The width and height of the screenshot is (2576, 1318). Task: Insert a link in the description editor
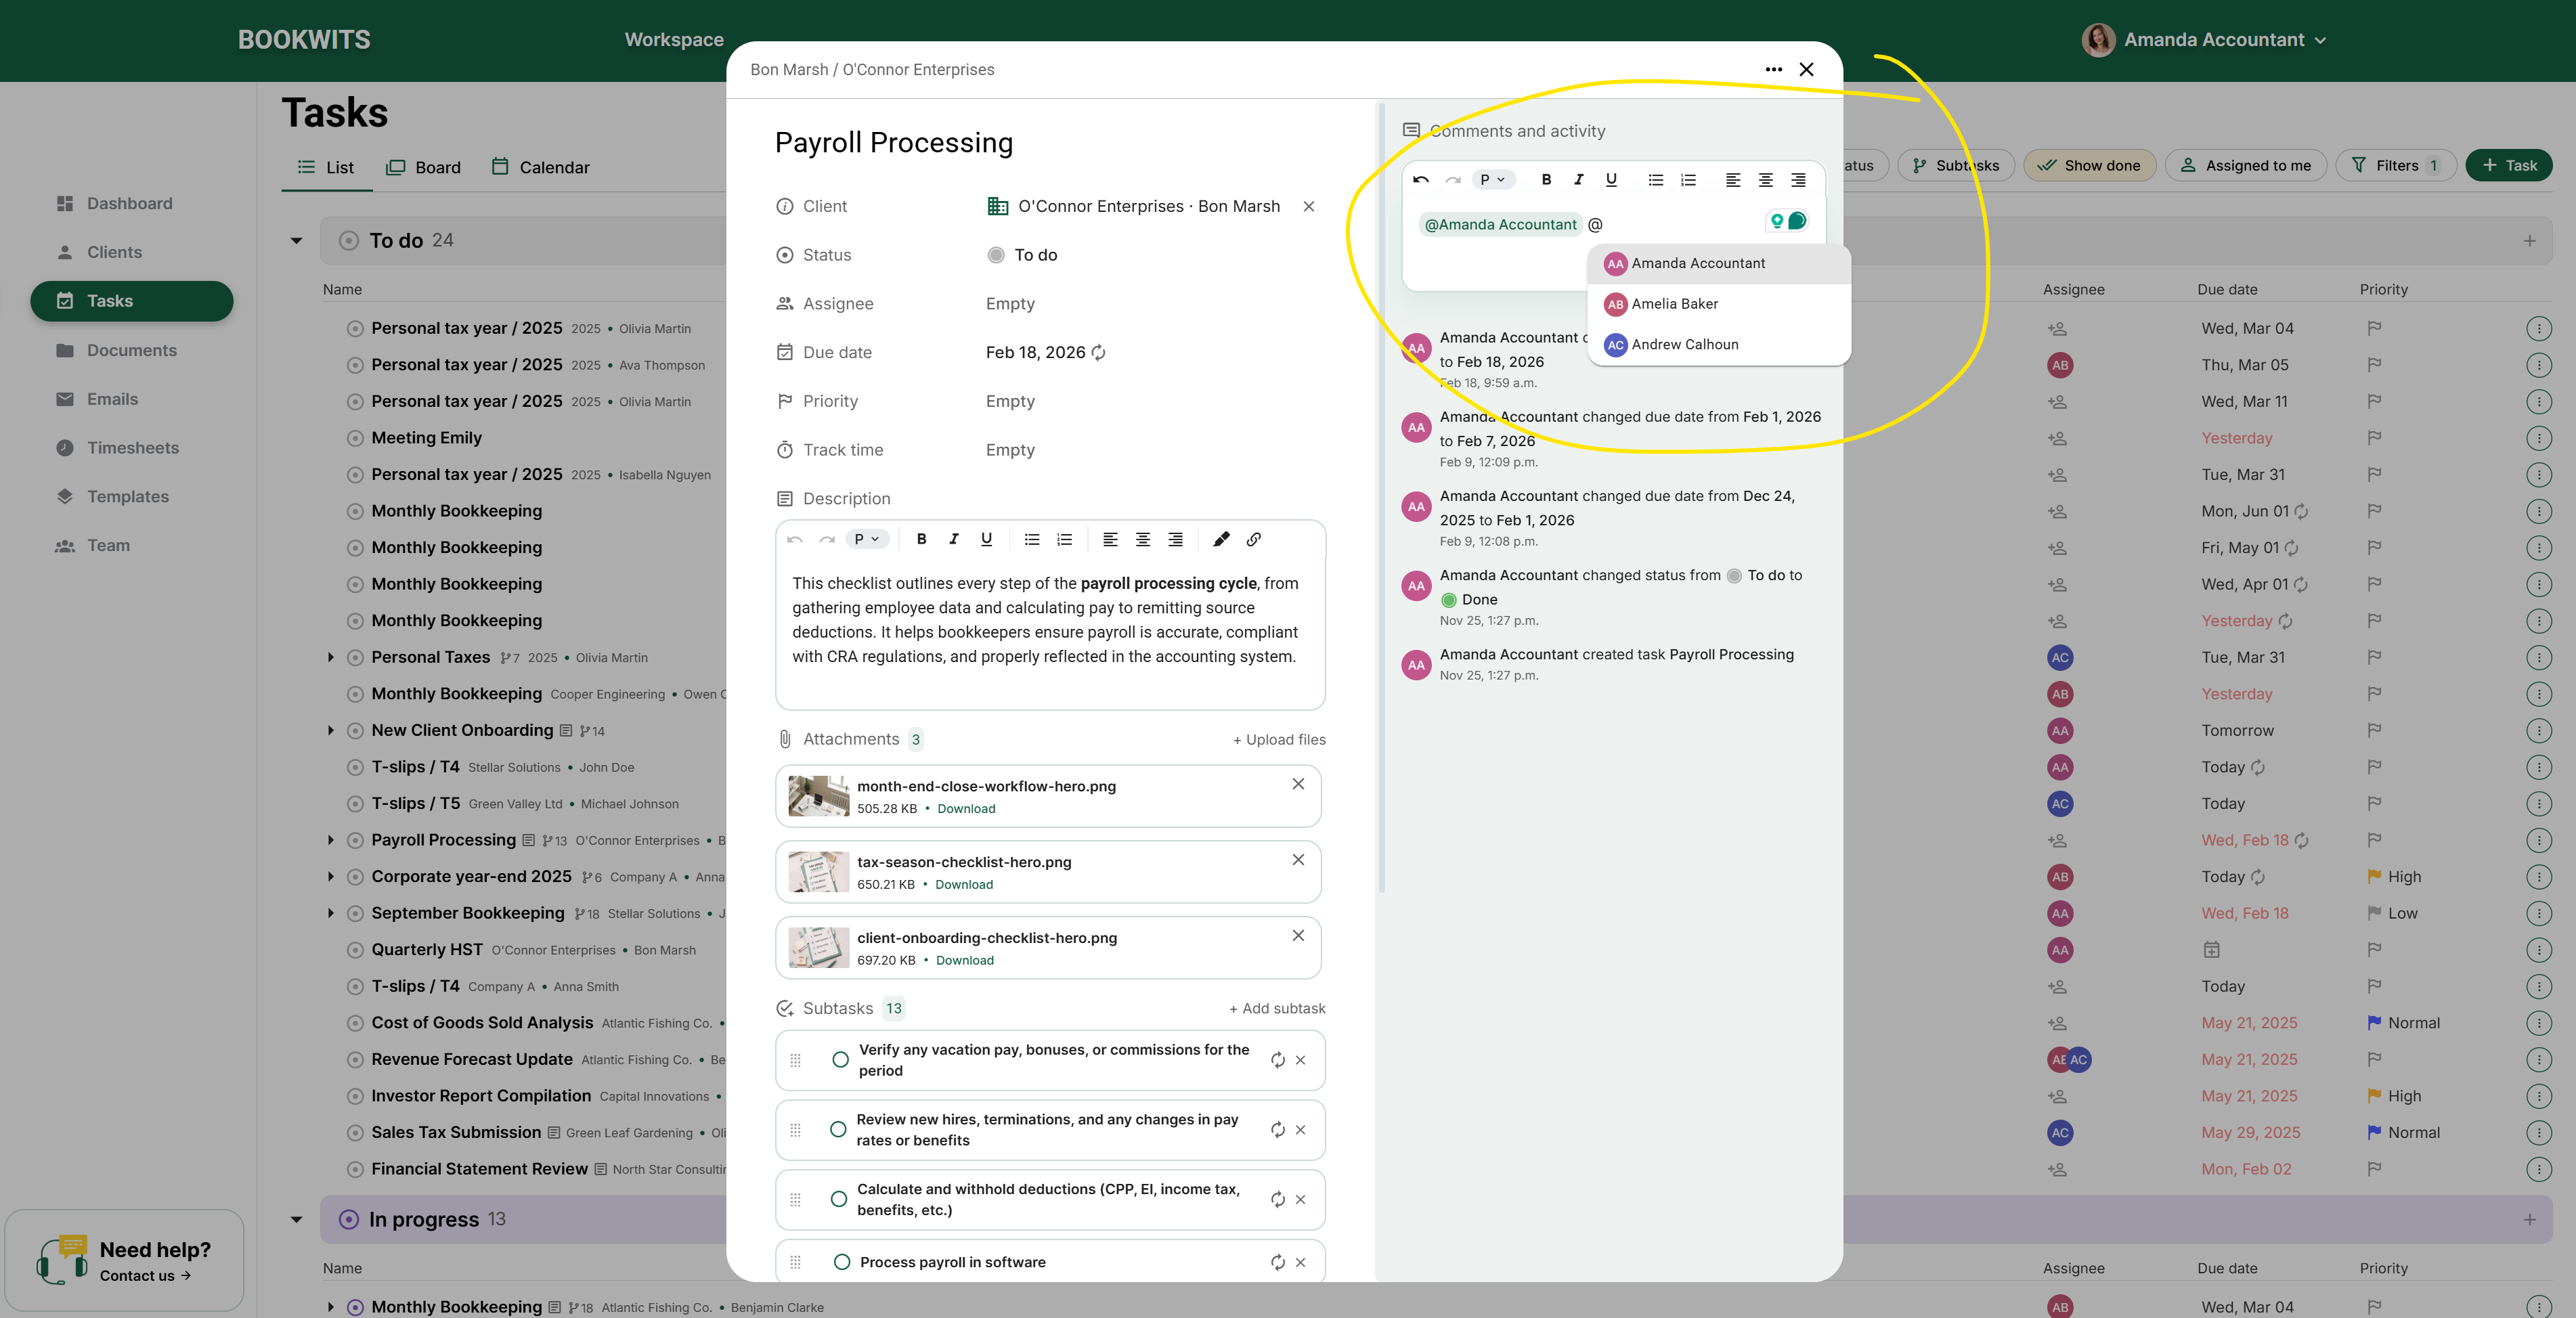coord(1253,539)
